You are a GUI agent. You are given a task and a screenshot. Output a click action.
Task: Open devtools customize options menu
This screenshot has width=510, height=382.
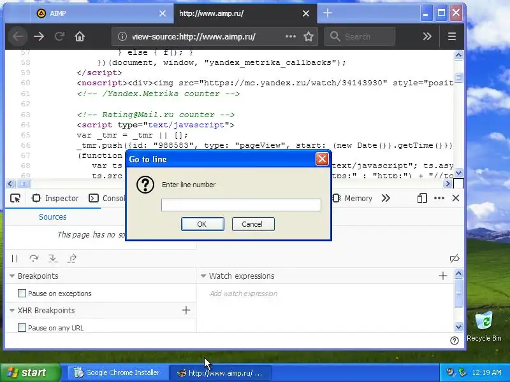(x=439, y=198)
